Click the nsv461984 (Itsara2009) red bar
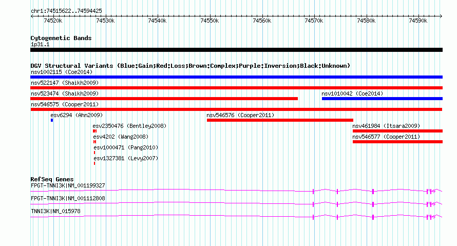This screenshot has height=246, width=457. tap(397, 131)
